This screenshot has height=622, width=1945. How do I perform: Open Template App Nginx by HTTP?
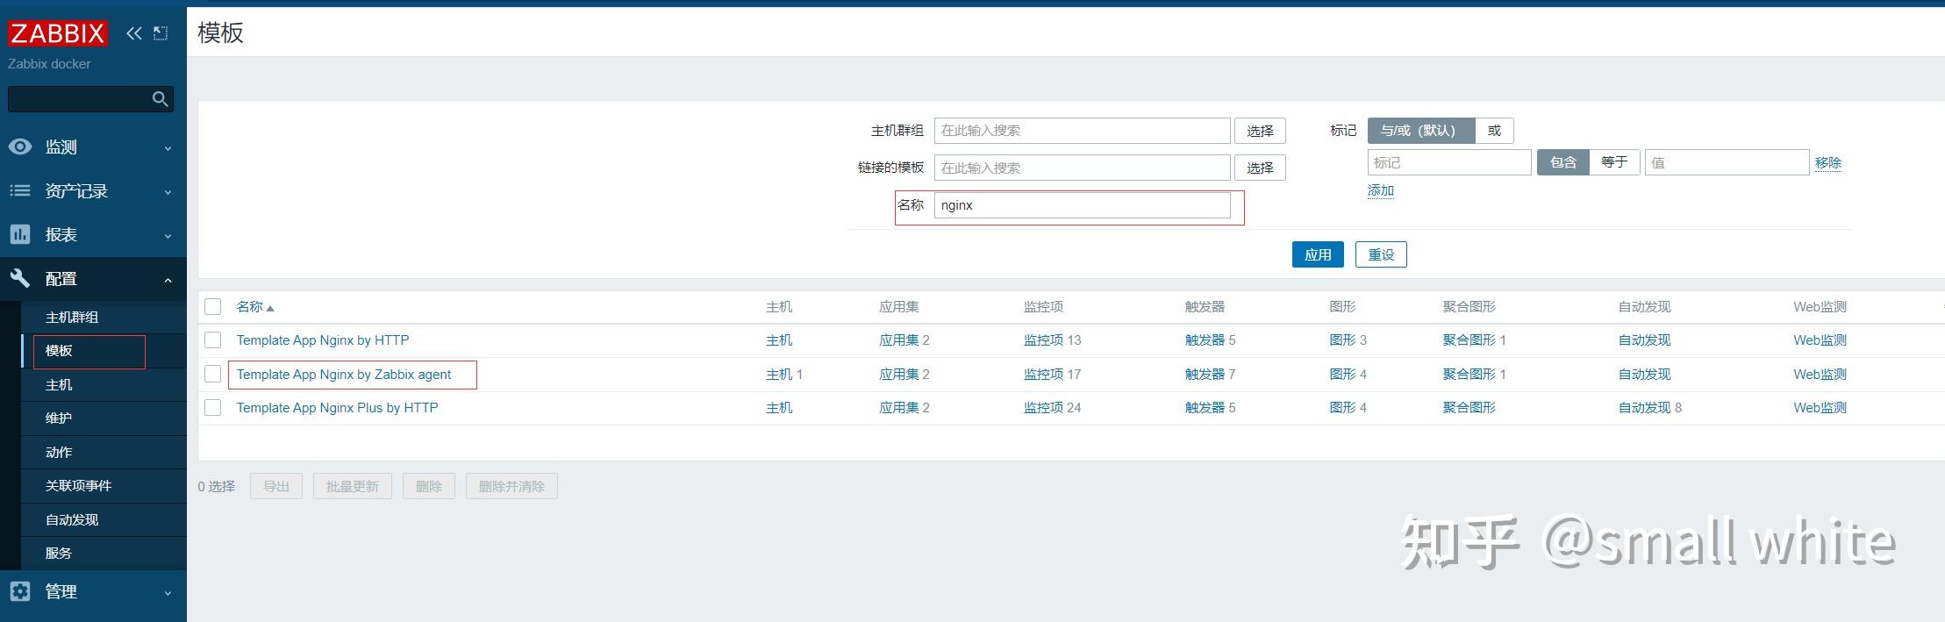coord(323,340)
